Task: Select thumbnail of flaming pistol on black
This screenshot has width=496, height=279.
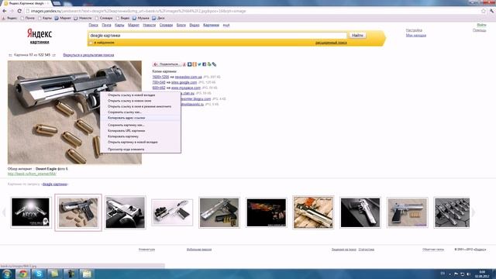Action: pyautogui.click(x=267, y=212)
